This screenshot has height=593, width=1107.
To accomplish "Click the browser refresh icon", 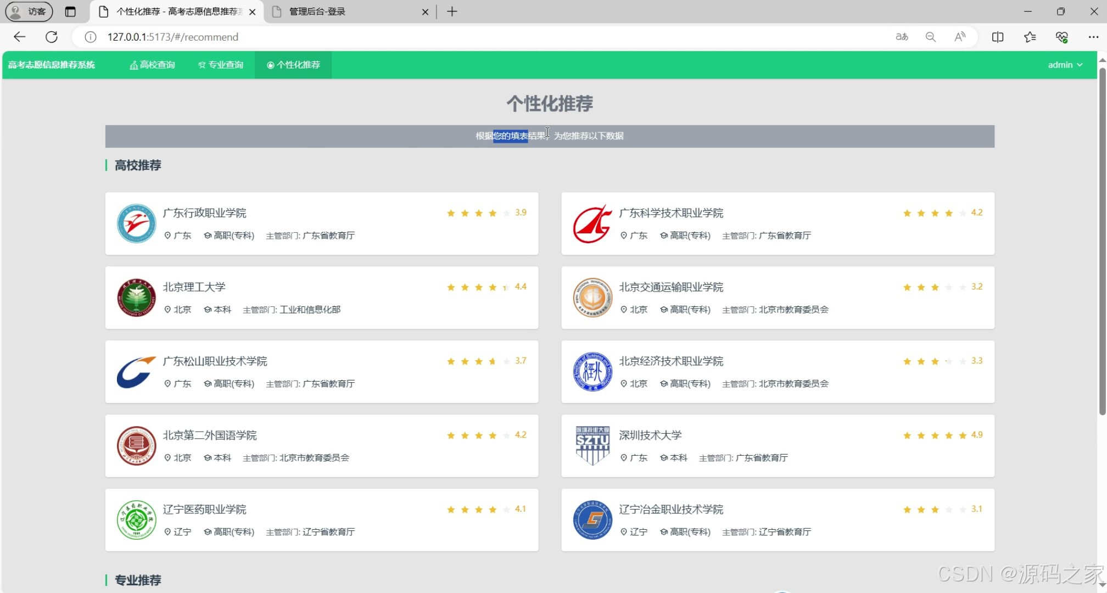I will point(52,37).
